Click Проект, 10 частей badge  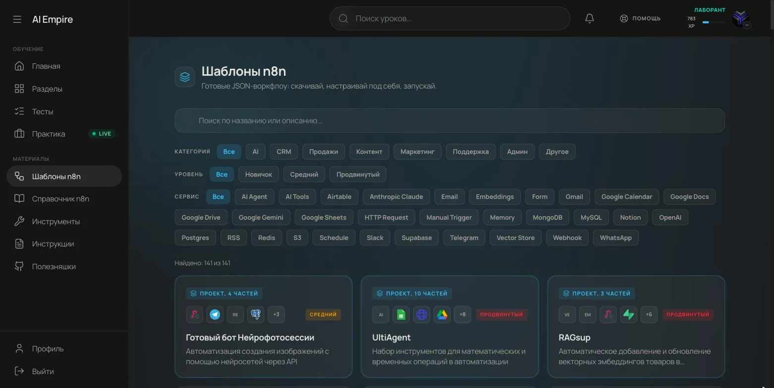click(x=412, y=293)
